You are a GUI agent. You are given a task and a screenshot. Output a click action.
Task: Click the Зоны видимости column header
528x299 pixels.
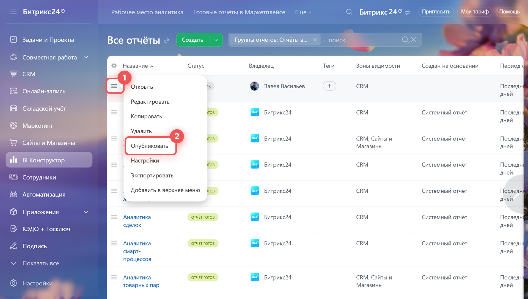[378, 66]
